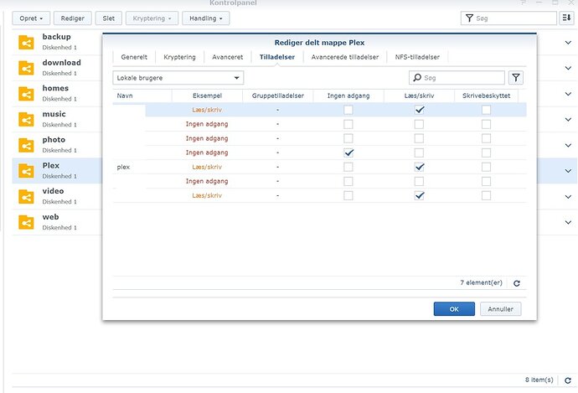Screen dimensions: 578x393
Task: Open the NFS-tilladelser tab
Action: point(417,57)
